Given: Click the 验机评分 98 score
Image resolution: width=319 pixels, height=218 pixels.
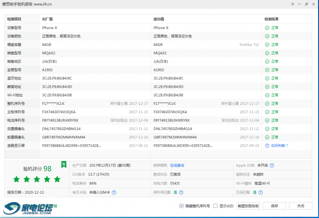Looking at the screenshot, I should click(37, 169).
